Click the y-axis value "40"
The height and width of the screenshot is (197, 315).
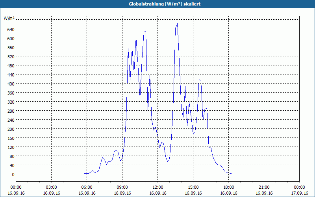[x=12, y=165]
